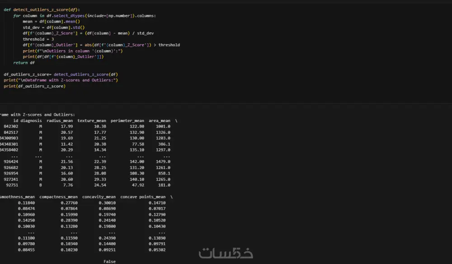
Task: Click the 'threshold = 3' code line
Action: pos(38,39)
